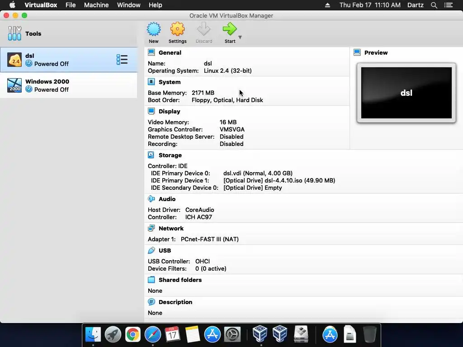This screenshot has height=347, width=463.
Task: Open Finder from the dock
Action: click(93, 334)
